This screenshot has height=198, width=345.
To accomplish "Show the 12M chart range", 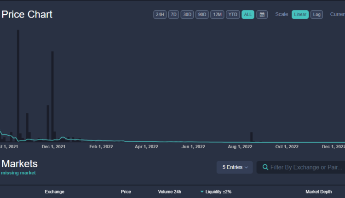I will (218, 14).
